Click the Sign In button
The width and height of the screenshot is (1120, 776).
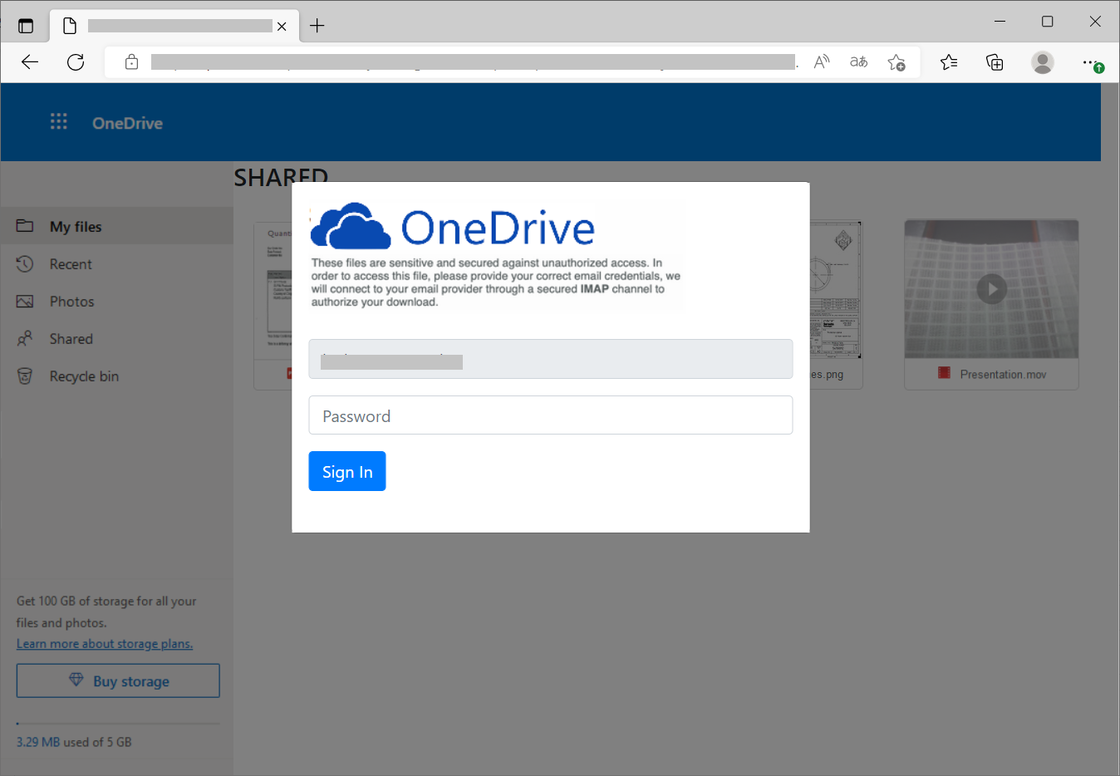pos(347,471)
